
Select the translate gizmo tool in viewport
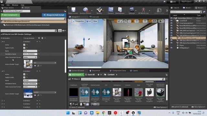coord(116,21)
